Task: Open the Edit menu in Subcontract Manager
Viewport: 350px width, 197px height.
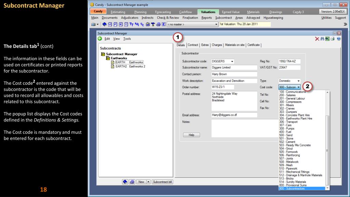Action: tap(107, 39)
